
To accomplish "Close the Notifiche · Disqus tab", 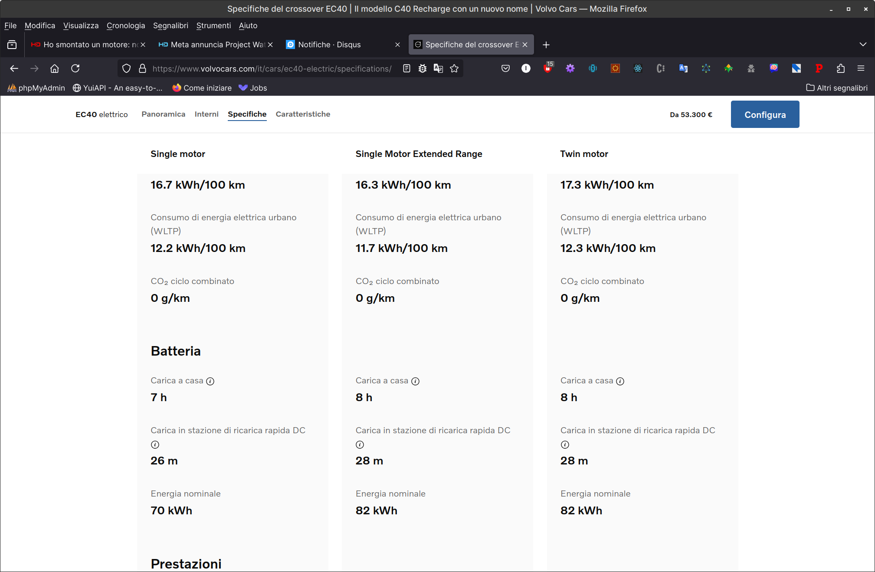I will [397, 45].
